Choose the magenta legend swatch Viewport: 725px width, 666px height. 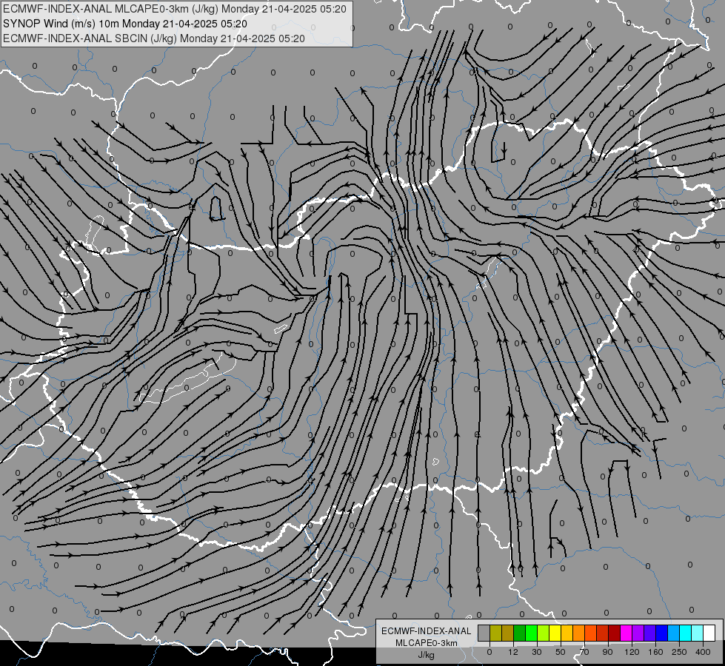point(627,633)
